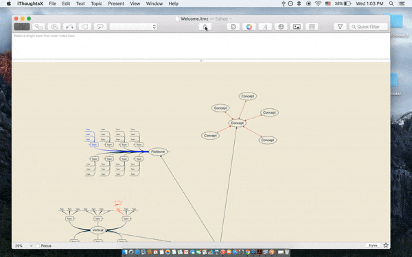
Task: Open the 29% zoom level dropdown
Action: pyautogui.click(x=23, y=246)
